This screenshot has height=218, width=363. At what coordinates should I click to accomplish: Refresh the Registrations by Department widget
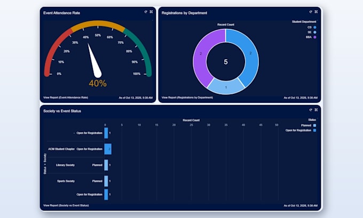[311, 12]
